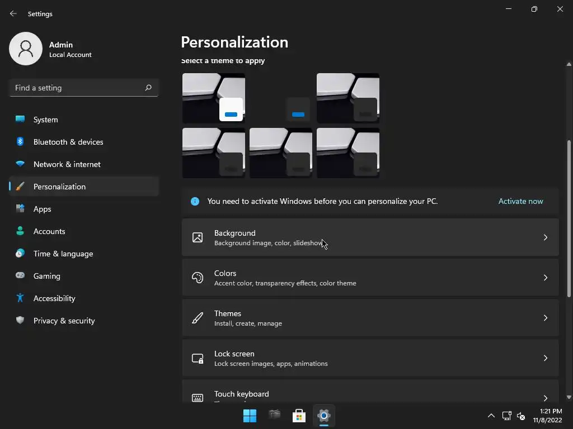Click scrollbar up arrow

pyautogui.click(x=569, y=64)
